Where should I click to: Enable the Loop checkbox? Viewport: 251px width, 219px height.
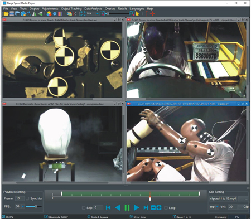(x=166, y=208)
